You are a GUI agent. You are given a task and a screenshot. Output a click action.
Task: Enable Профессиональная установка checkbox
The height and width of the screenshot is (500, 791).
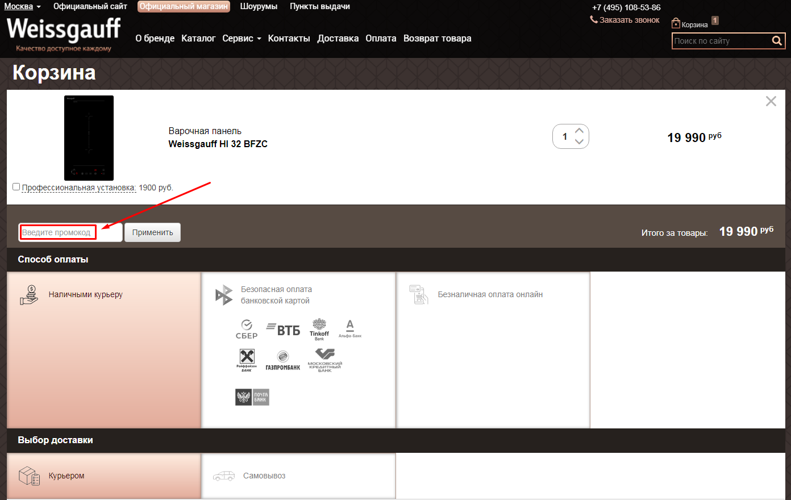point(16,186)
